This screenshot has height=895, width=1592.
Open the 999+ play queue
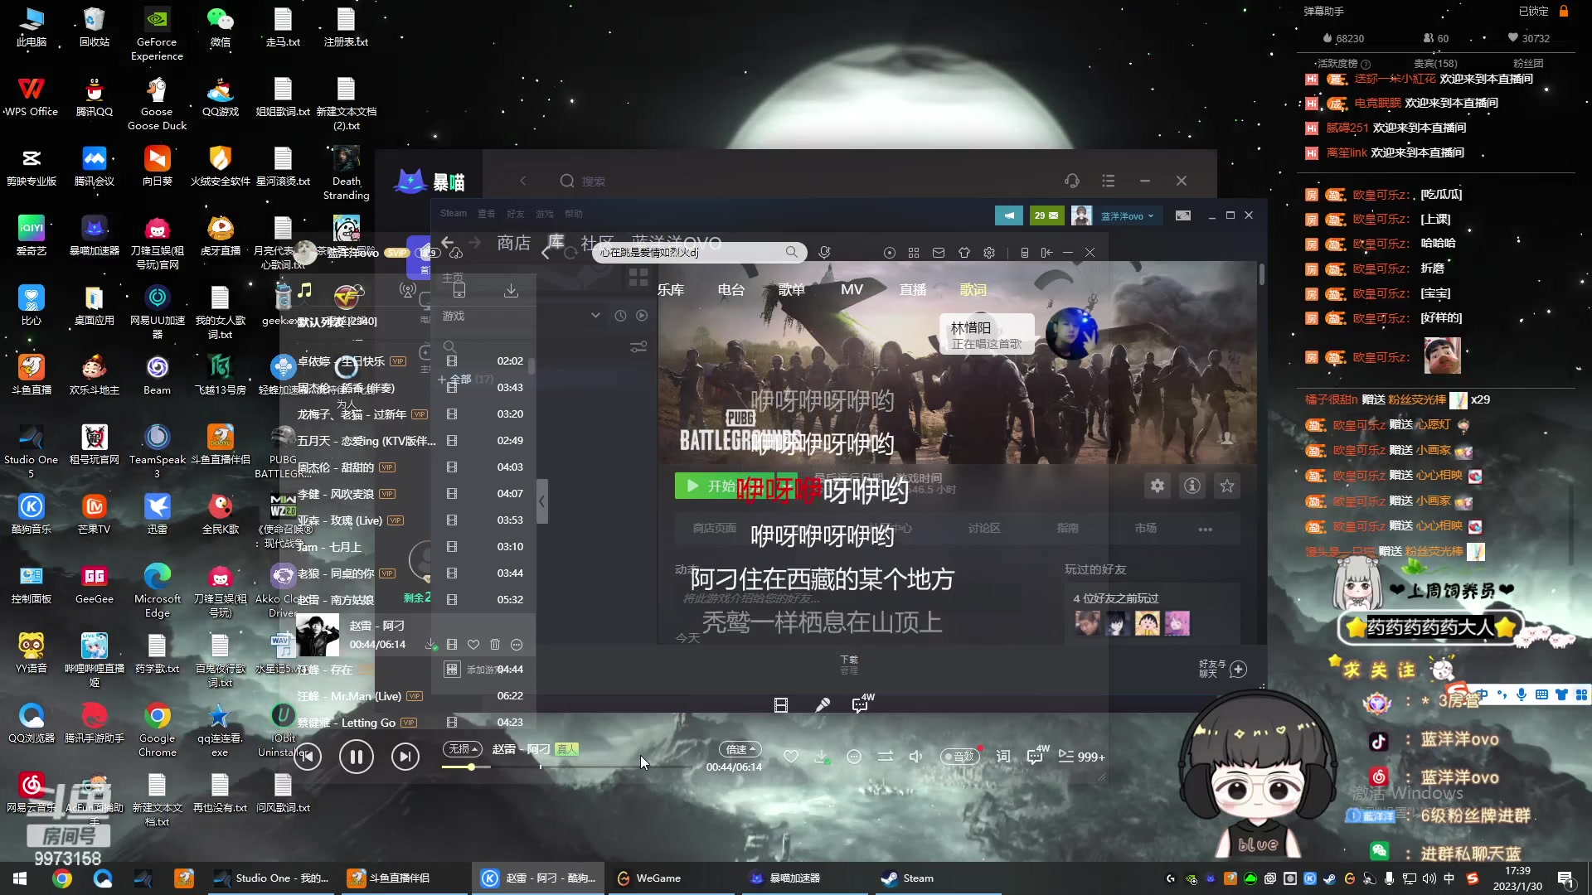[x=1082, y=757]
